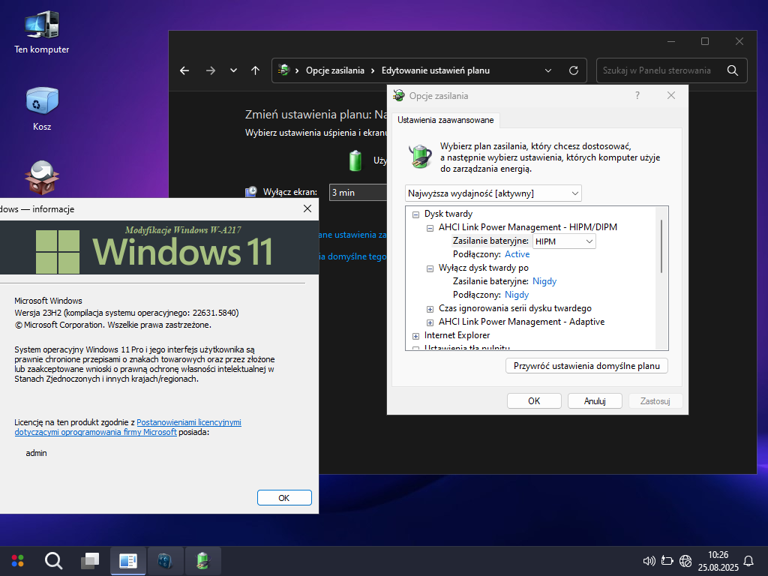Viewport: 768px width, 576px height.
Task: Click the power settings tree scrollbar
Action: click(661, 247)
